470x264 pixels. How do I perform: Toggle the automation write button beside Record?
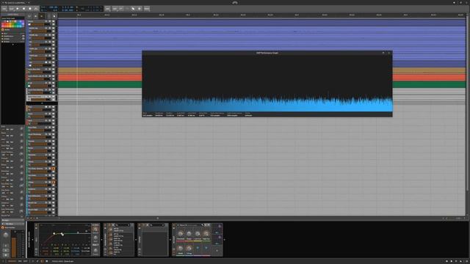[36, 9]
